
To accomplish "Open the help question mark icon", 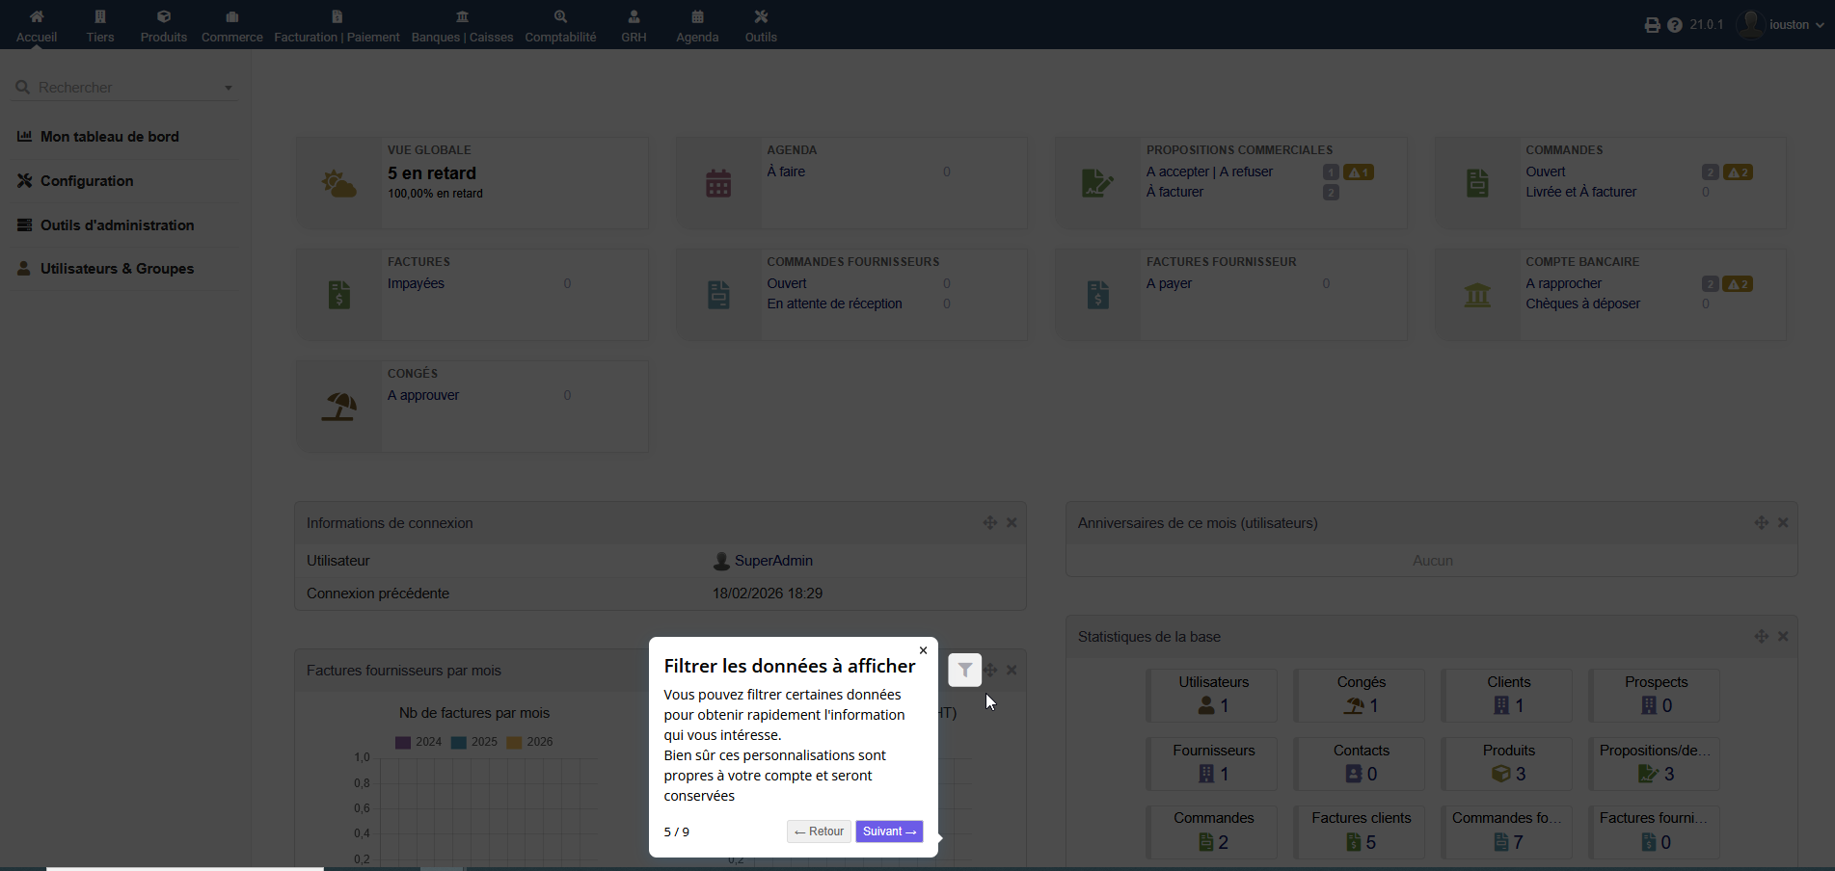I will click(1675, 25).
